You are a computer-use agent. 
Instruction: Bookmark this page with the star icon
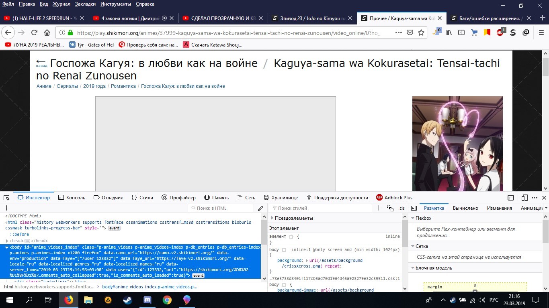[421, 33]
